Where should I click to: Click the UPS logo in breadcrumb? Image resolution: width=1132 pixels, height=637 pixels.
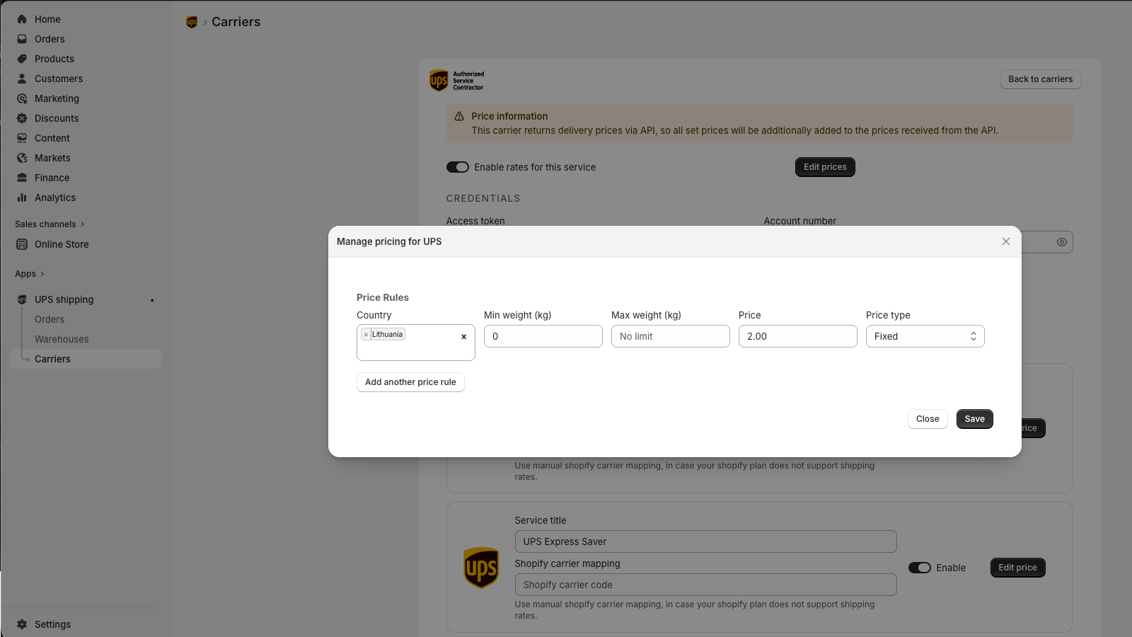pos(192,22)
